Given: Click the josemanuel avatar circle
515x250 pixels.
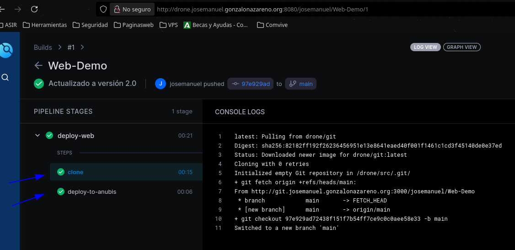Looking at the screenshot, I should point(160,84).
